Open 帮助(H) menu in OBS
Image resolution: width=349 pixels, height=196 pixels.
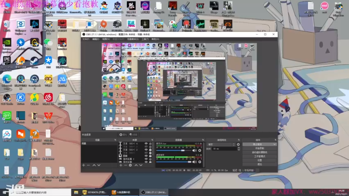(x=155, y=39)
